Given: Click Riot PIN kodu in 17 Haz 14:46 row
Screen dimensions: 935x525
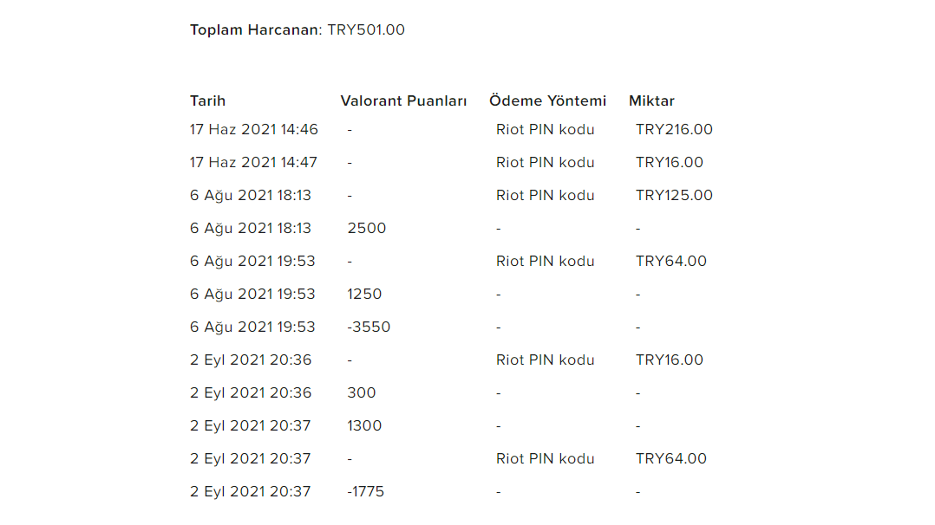Looking at the screenshot, I should point(545,129).
